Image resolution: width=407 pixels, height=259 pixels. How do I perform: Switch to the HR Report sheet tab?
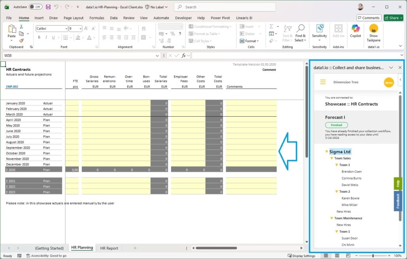tap(109, 248)
